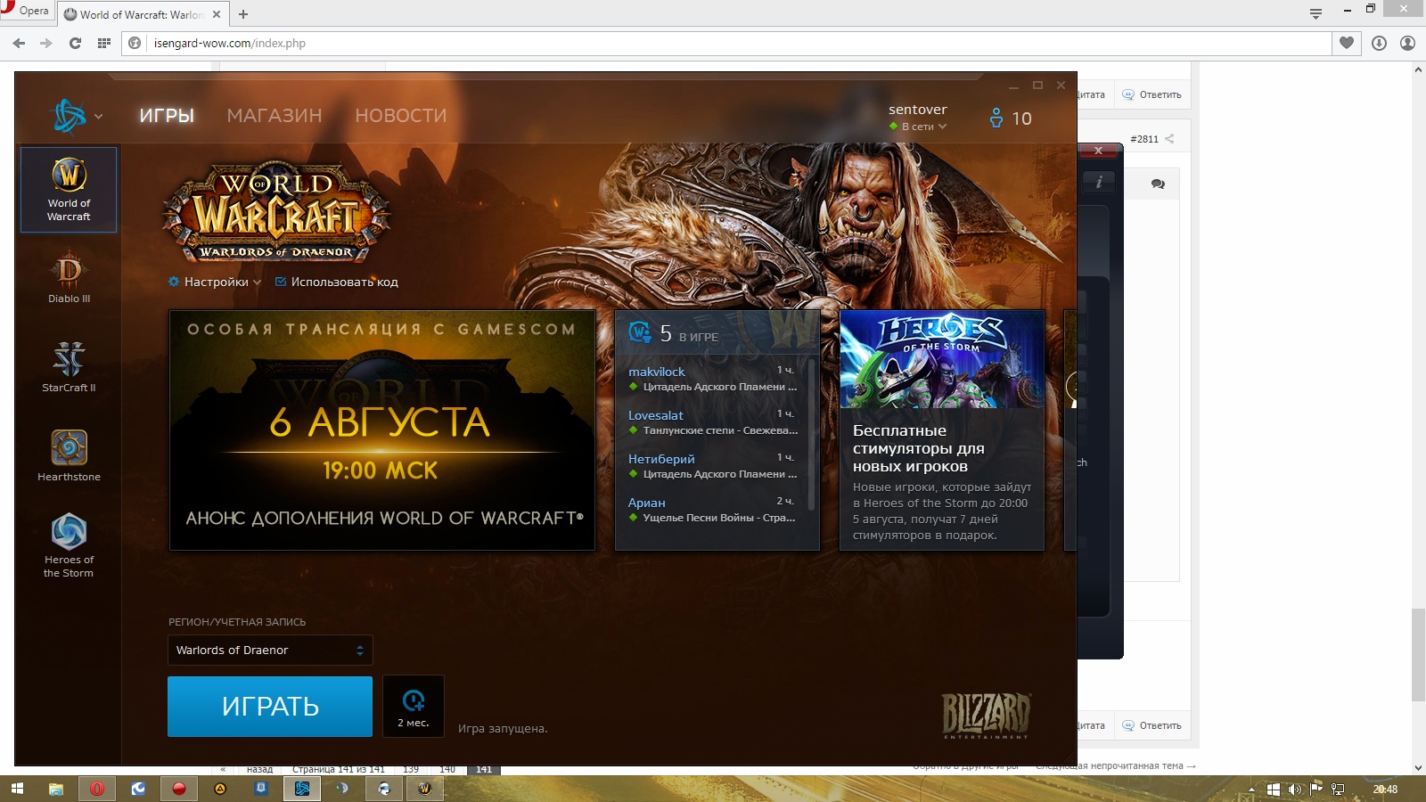Open a new browser tab with plus button
Screen dimensions: 1426x802
point(243,14)
